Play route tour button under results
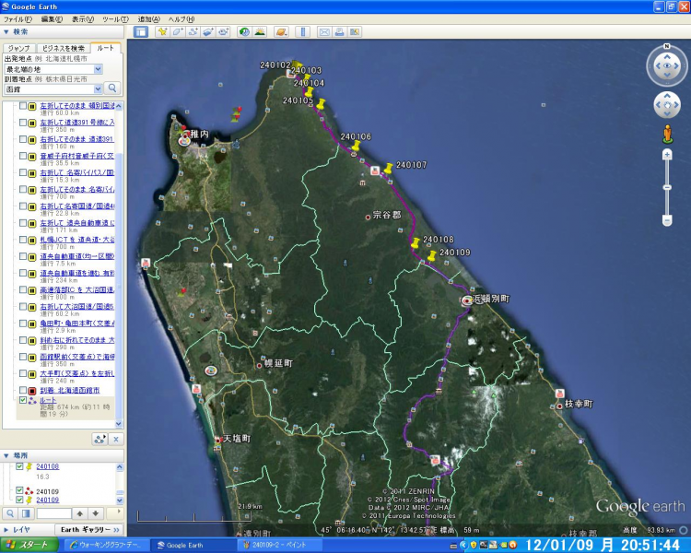This screenshot has width=691, height=553. (x=100, y=440)
